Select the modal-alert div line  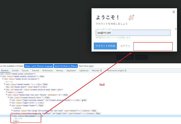click(26, 87)
